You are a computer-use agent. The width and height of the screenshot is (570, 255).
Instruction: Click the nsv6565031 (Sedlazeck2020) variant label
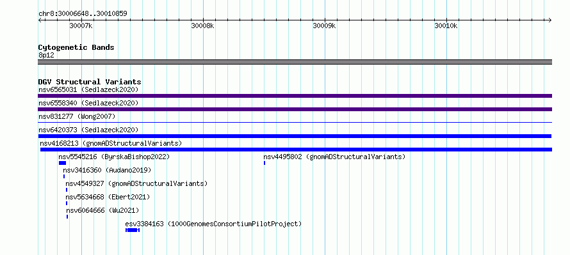(x=88, y=89)
